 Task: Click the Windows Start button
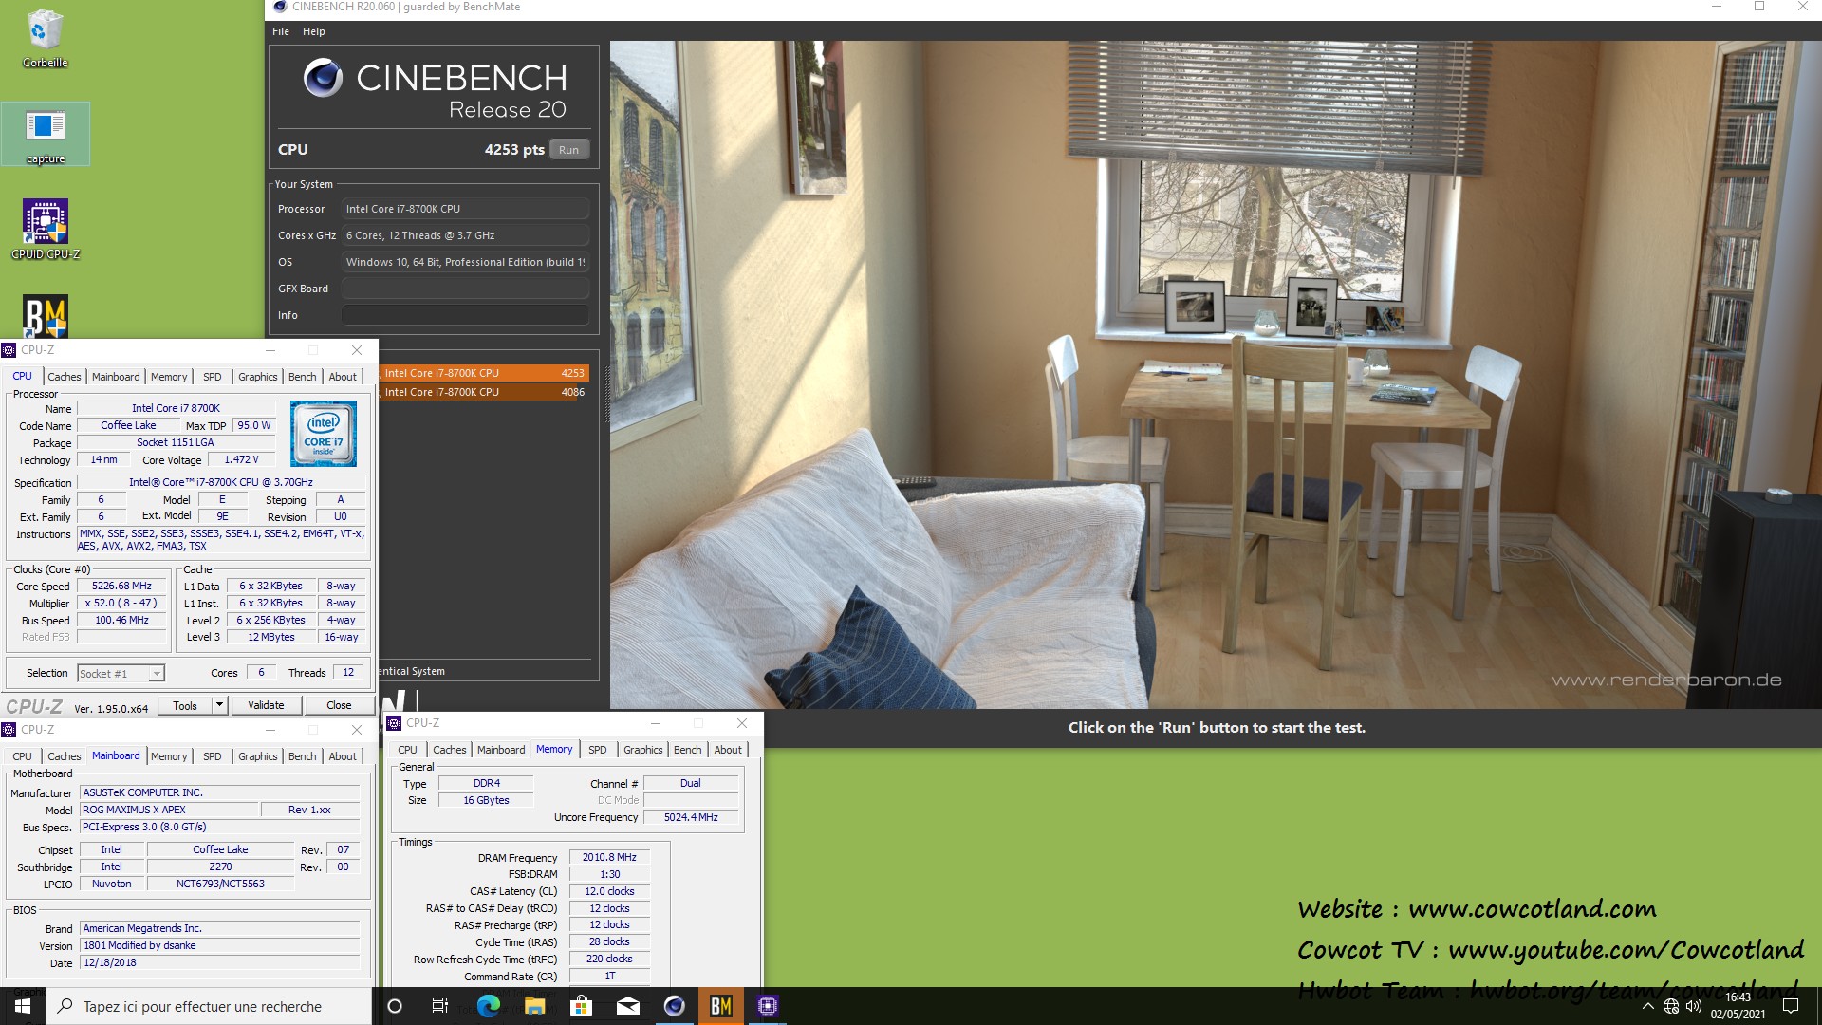tap(23, 1006)
